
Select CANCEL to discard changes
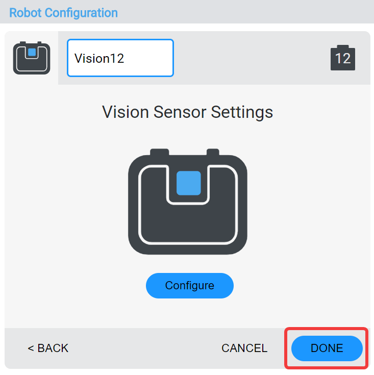(244, 348)
